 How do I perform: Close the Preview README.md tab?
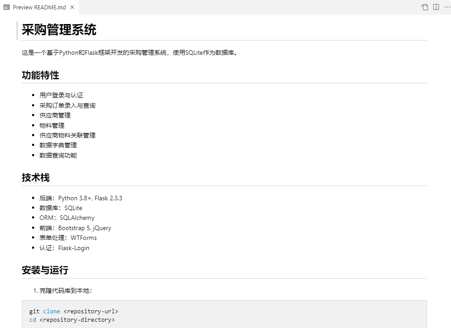pyautogui.click(x=72, y=7)
